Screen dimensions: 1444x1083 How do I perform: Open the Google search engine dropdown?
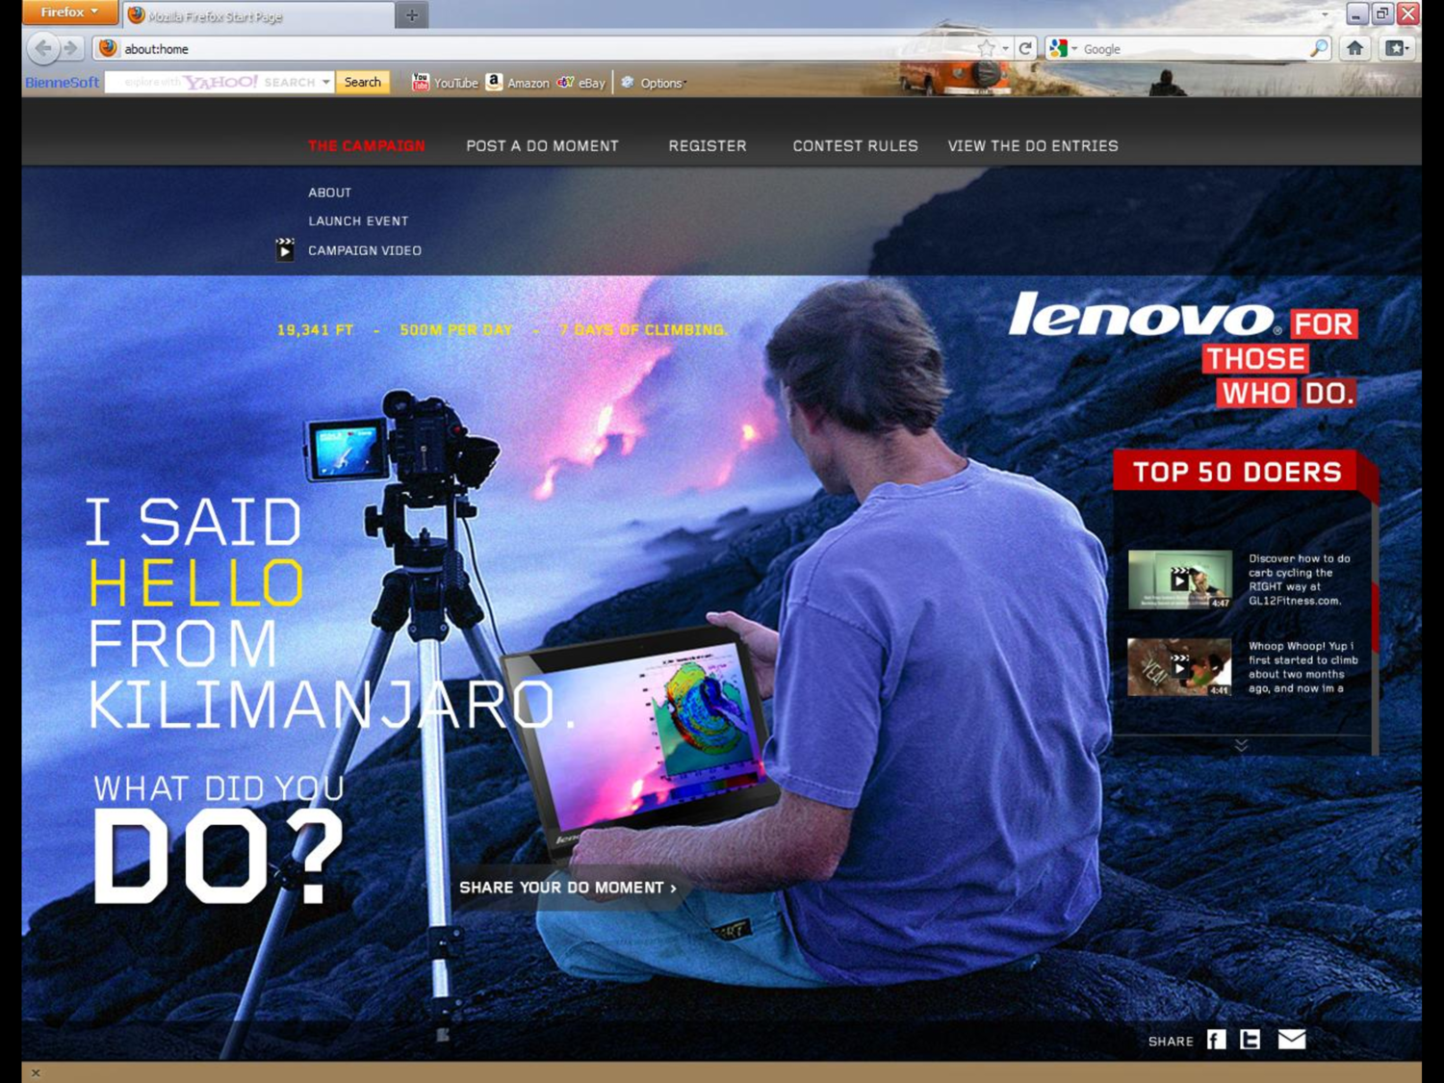click(1063, 48)
